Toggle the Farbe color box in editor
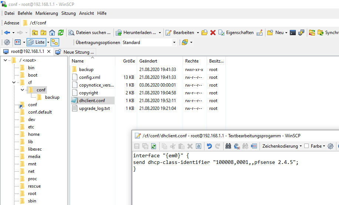Image resolution: width=339 pixels, height=205 pixels. pyautogui.click(x=306, y=146)
